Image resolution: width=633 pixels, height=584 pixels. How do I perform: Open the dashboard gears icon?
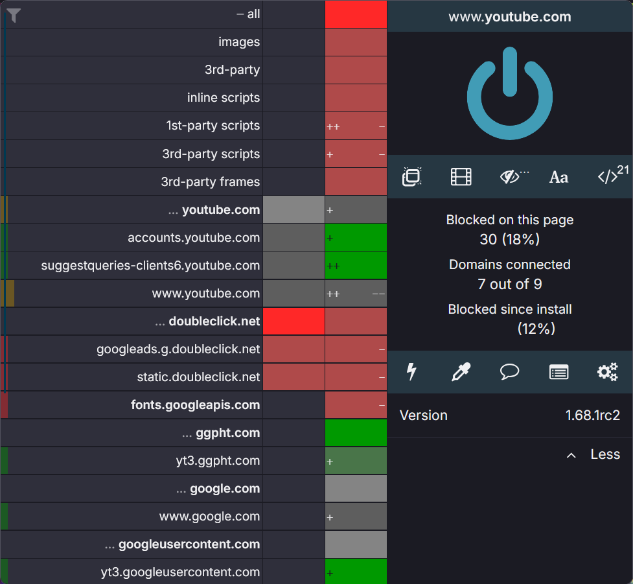click(x=608, y=371)
